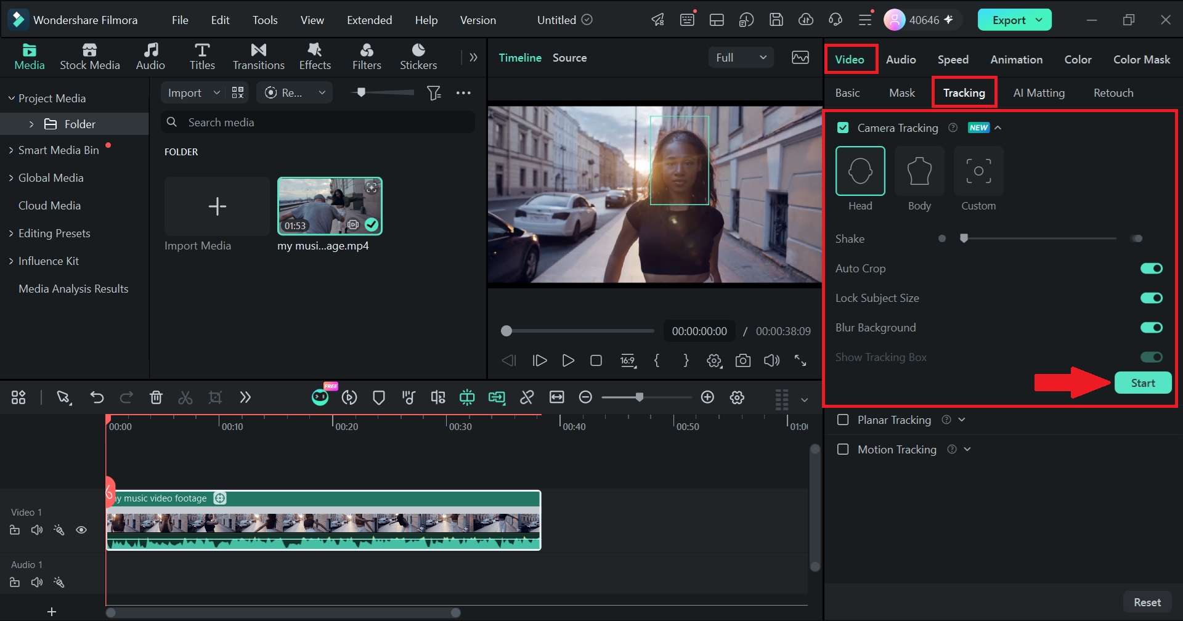The width and height of the screenshot is (1183, 621).
Task: Click the save project icon
Action: click(776, 20)
